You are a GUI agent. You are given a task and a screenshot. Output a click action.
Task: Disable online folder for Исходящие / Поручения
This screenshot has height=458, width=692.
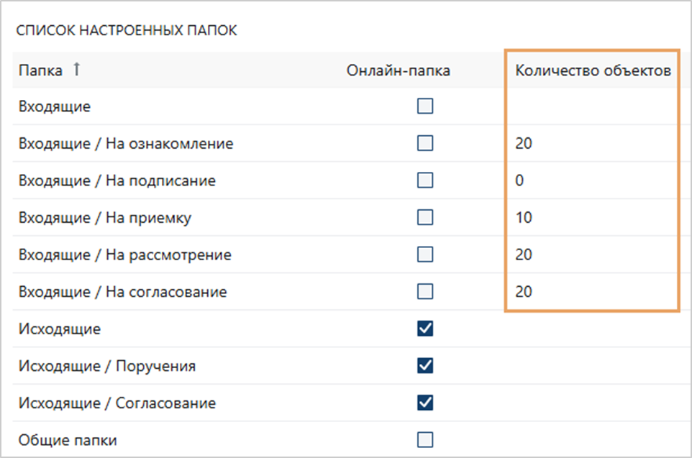[x=425, y=365]
